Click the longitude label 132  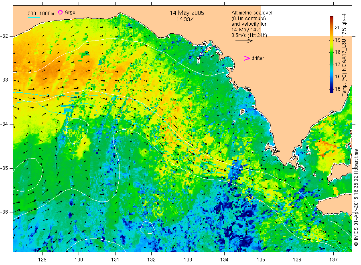click(x=152, y=260)
